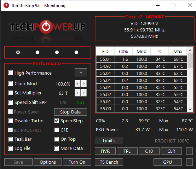Screen dimensions: 196x169
Task: Uncheck the SpeedStep checkbox
Action: tap(56, 121)
